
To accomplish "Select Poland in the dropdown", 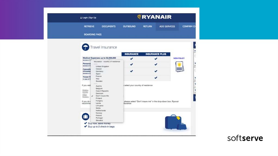I will tap(99, 116).
